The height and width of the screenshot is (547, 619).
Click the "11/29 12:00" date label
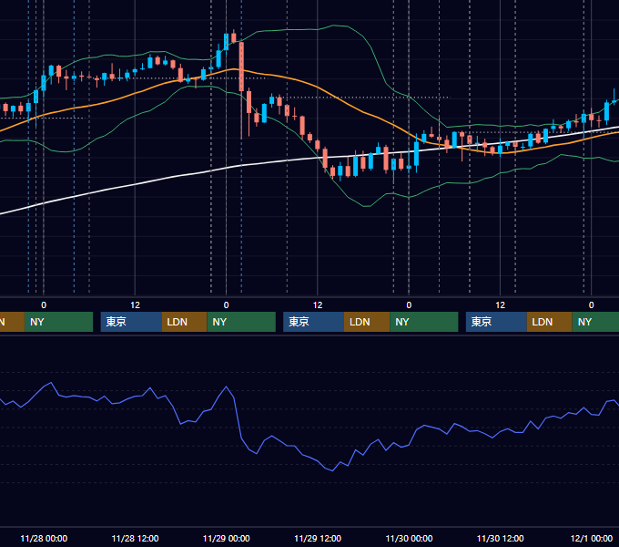pyautogui.click(x=318, y=538)
